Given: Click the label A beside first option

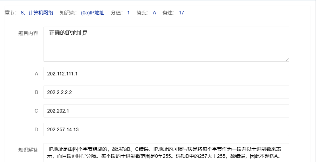Looking at the screenshot, I should pos(36,74).
